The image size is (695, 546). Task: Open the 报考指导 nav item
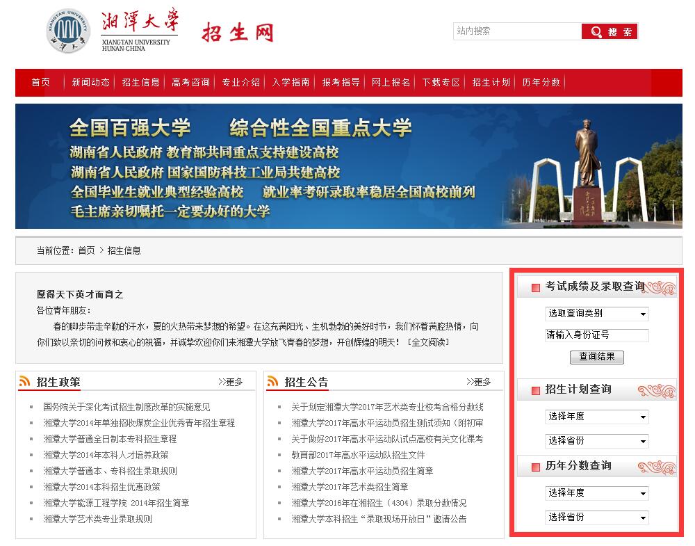(341, 82)
